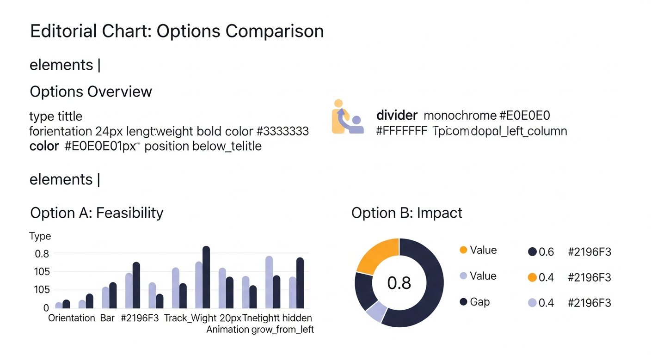Click the first #2196F3 legend value
The height and width of the screenshot is (355, 651).
tap(590, 252)
